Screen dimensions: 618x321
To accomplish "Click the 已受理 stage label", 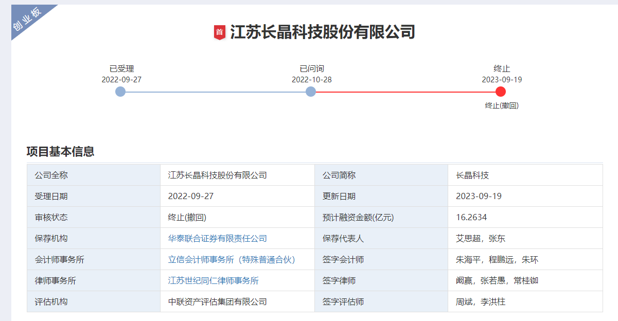I will point(121,68).
